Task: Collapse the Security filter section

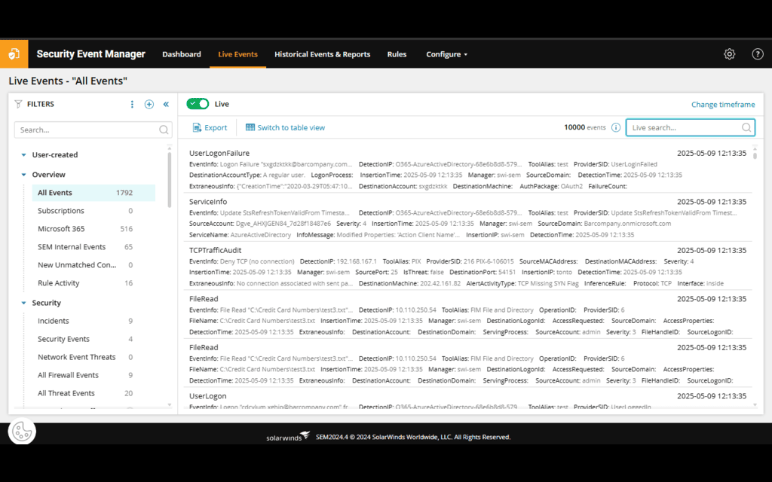Action: tap(25, 302)
